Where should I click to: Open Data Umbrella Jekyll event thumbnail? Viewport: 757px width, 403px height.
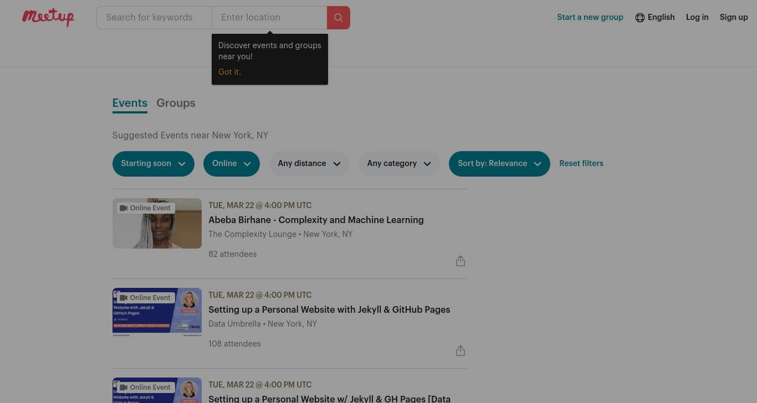(x=157, y=313)
